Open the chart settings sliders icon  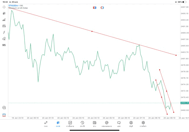(4, 26)
